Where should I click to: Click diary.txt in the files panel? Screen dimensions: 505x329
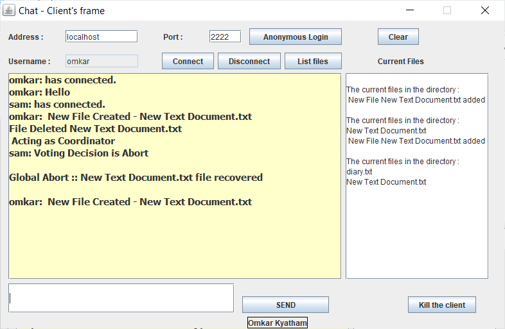(x=359, y=172)
